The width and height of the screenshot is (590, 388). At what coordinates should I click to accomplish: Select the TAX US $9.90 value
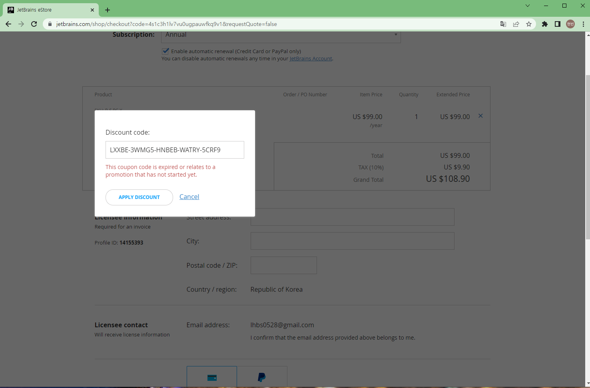point(457,167)
